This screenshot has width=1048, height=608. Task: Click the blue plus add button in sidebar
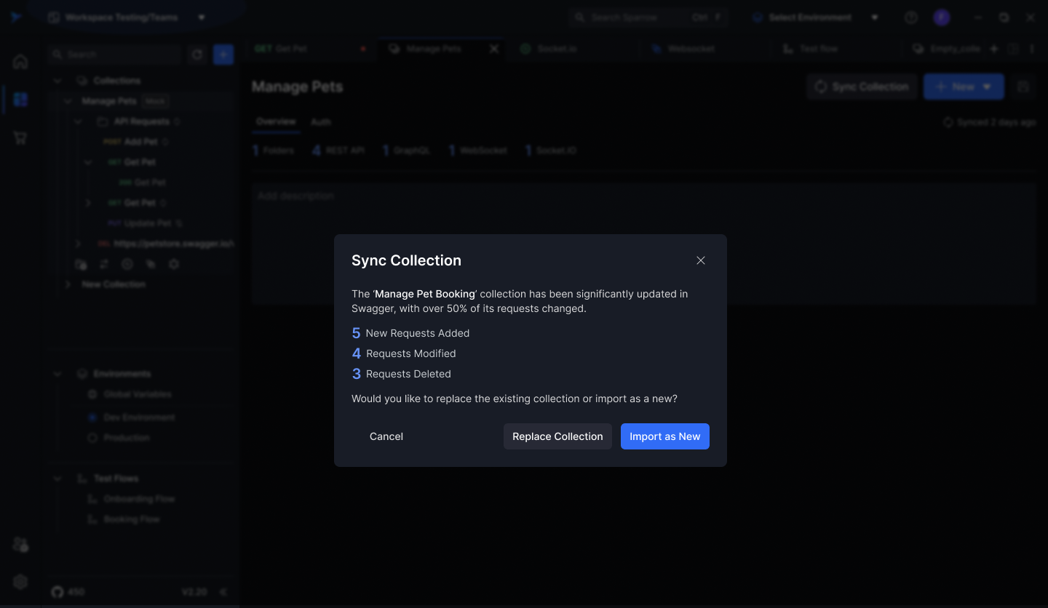223,55
